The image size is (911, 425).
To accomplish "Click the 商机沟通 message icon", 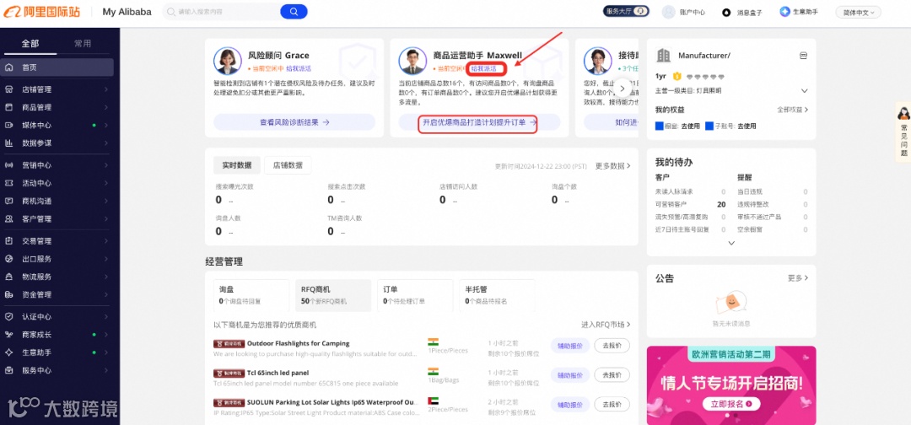I will (8, 201).
